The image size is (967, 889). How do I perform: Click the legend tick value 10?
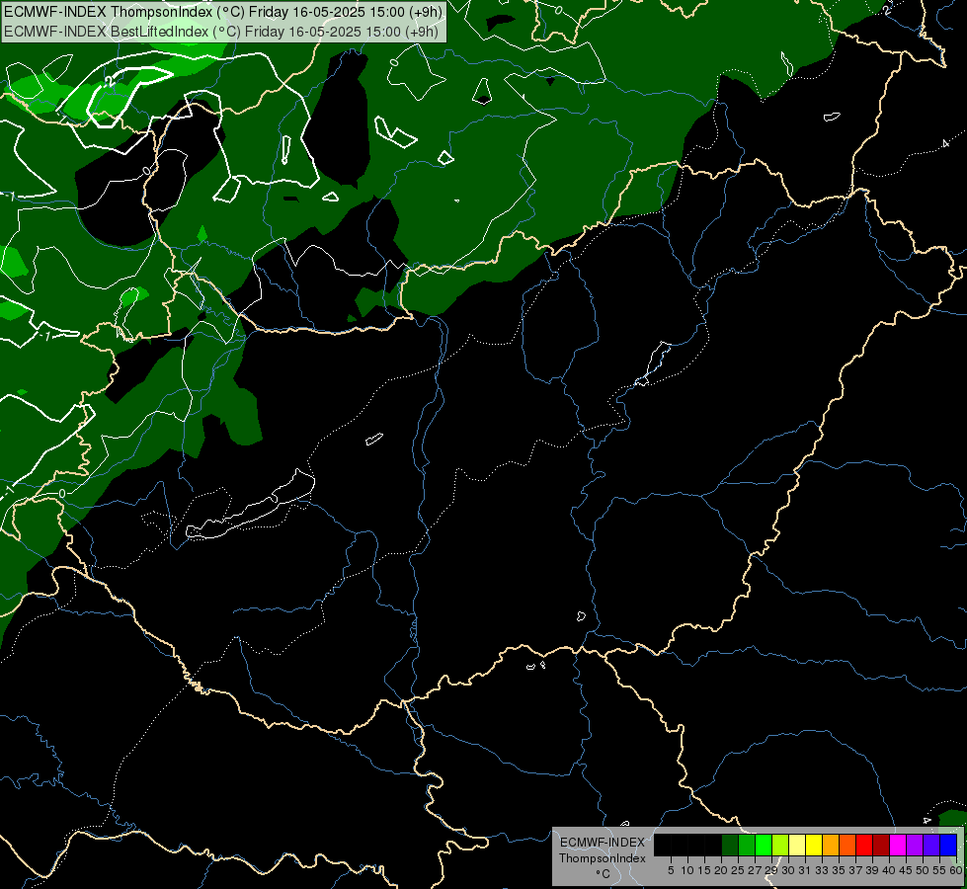point(687,870)
